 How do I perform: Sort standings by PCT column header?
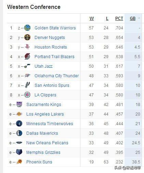tap(119, 18)
